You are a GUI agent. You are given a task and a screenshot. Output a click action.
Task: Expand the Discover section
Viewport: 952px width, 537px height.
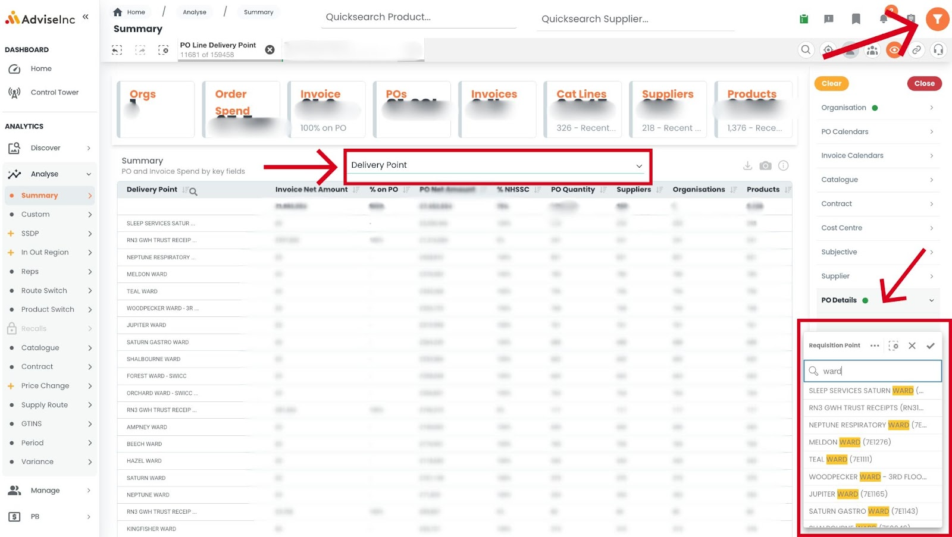point(49,147)
